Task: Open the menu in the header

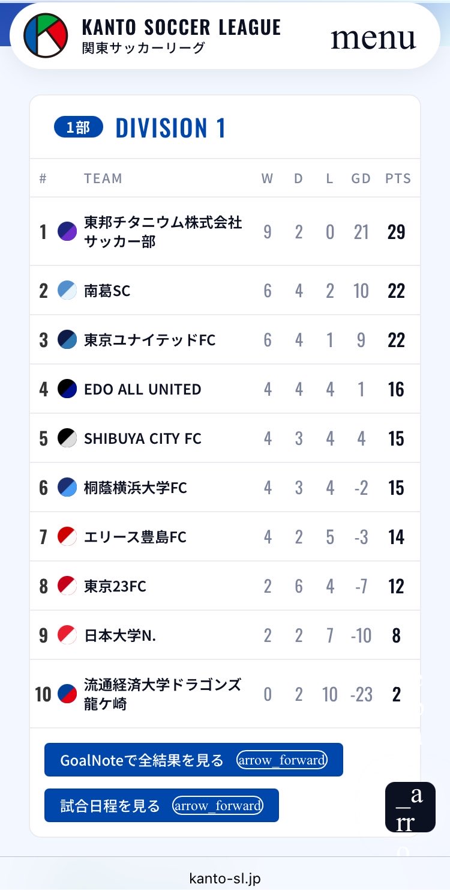Action: click(x=373, y=37)
